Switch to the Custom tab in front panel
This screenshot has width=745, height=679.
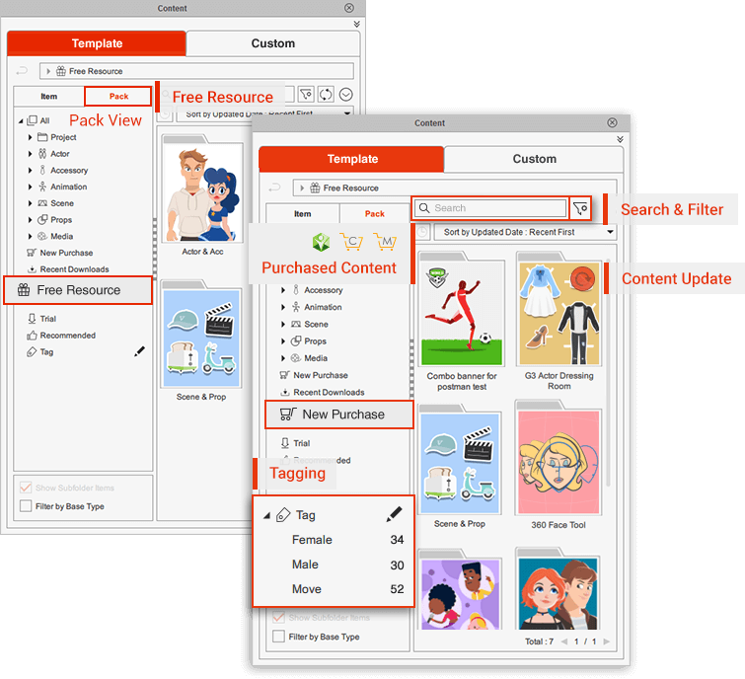coord(534,159)
